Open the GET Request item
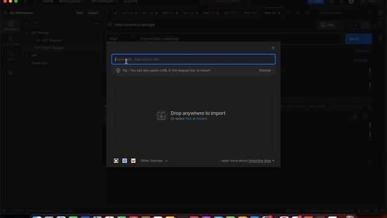The image size is (387, 218). 49,41
